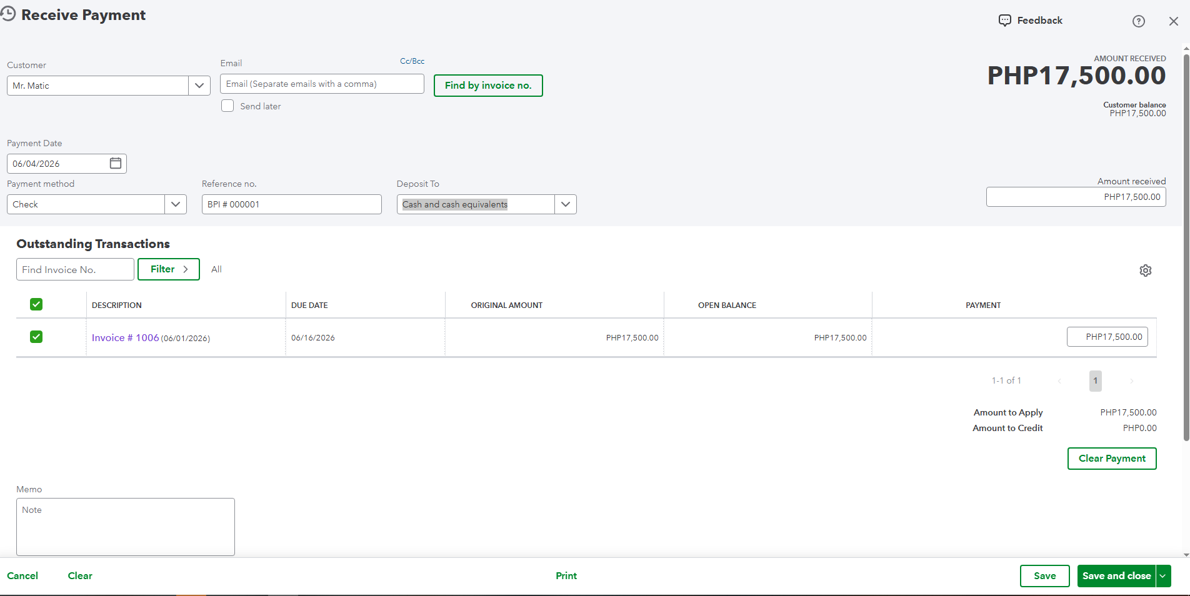Screen dimensions: 1190x596
Task: Click the OPEN BALANCE column header
Action: (727, 305)
